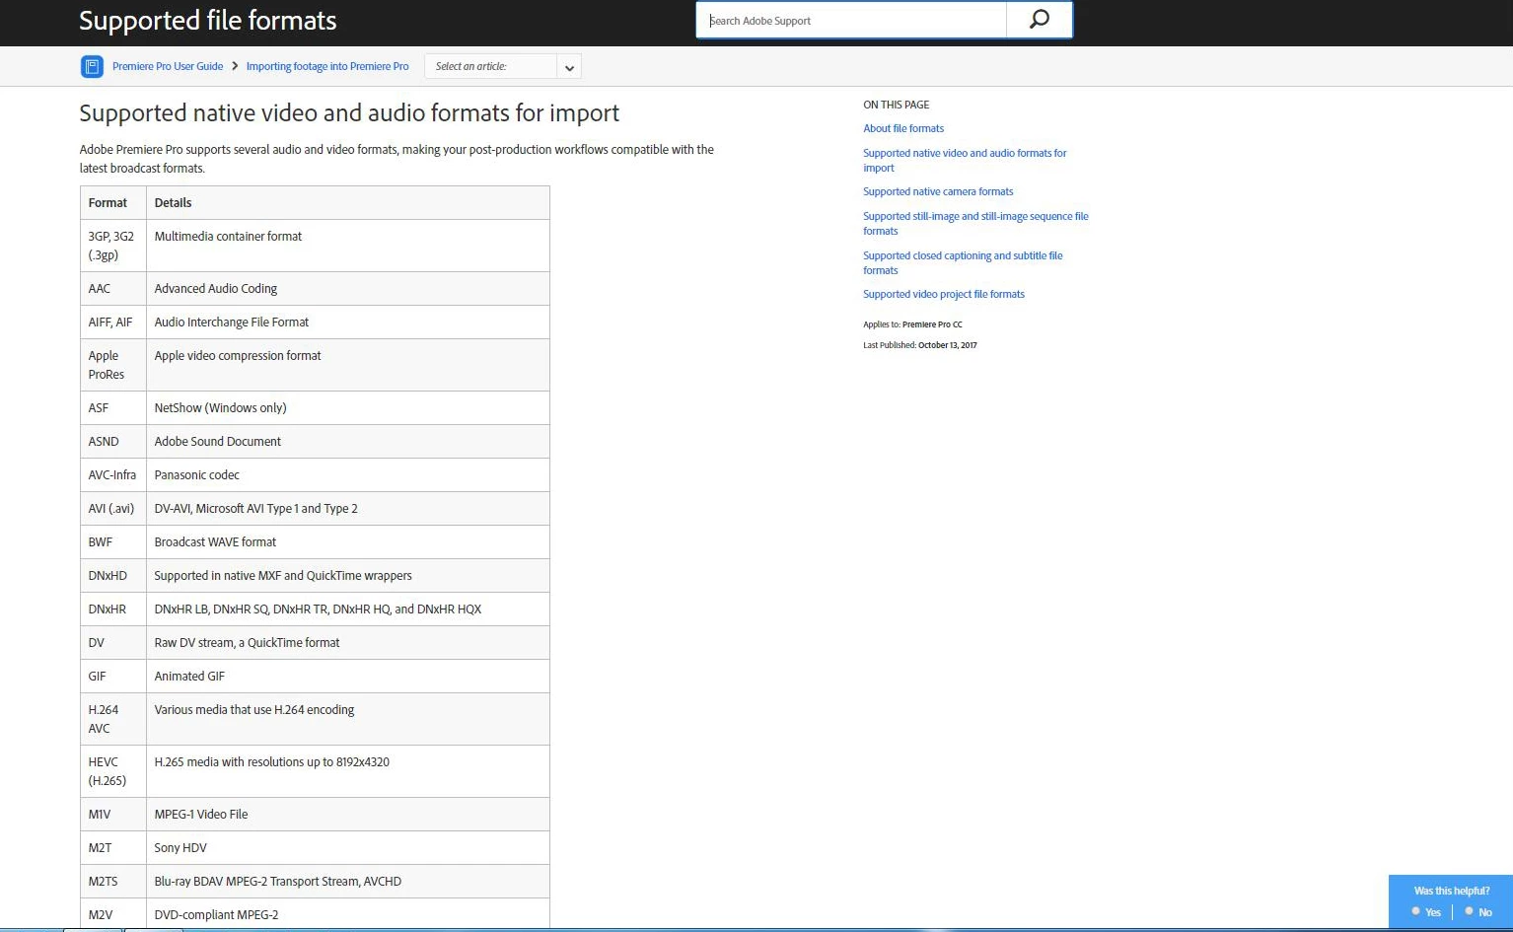Click the 'Broadcast WAVE format' cell

[348, 542]
